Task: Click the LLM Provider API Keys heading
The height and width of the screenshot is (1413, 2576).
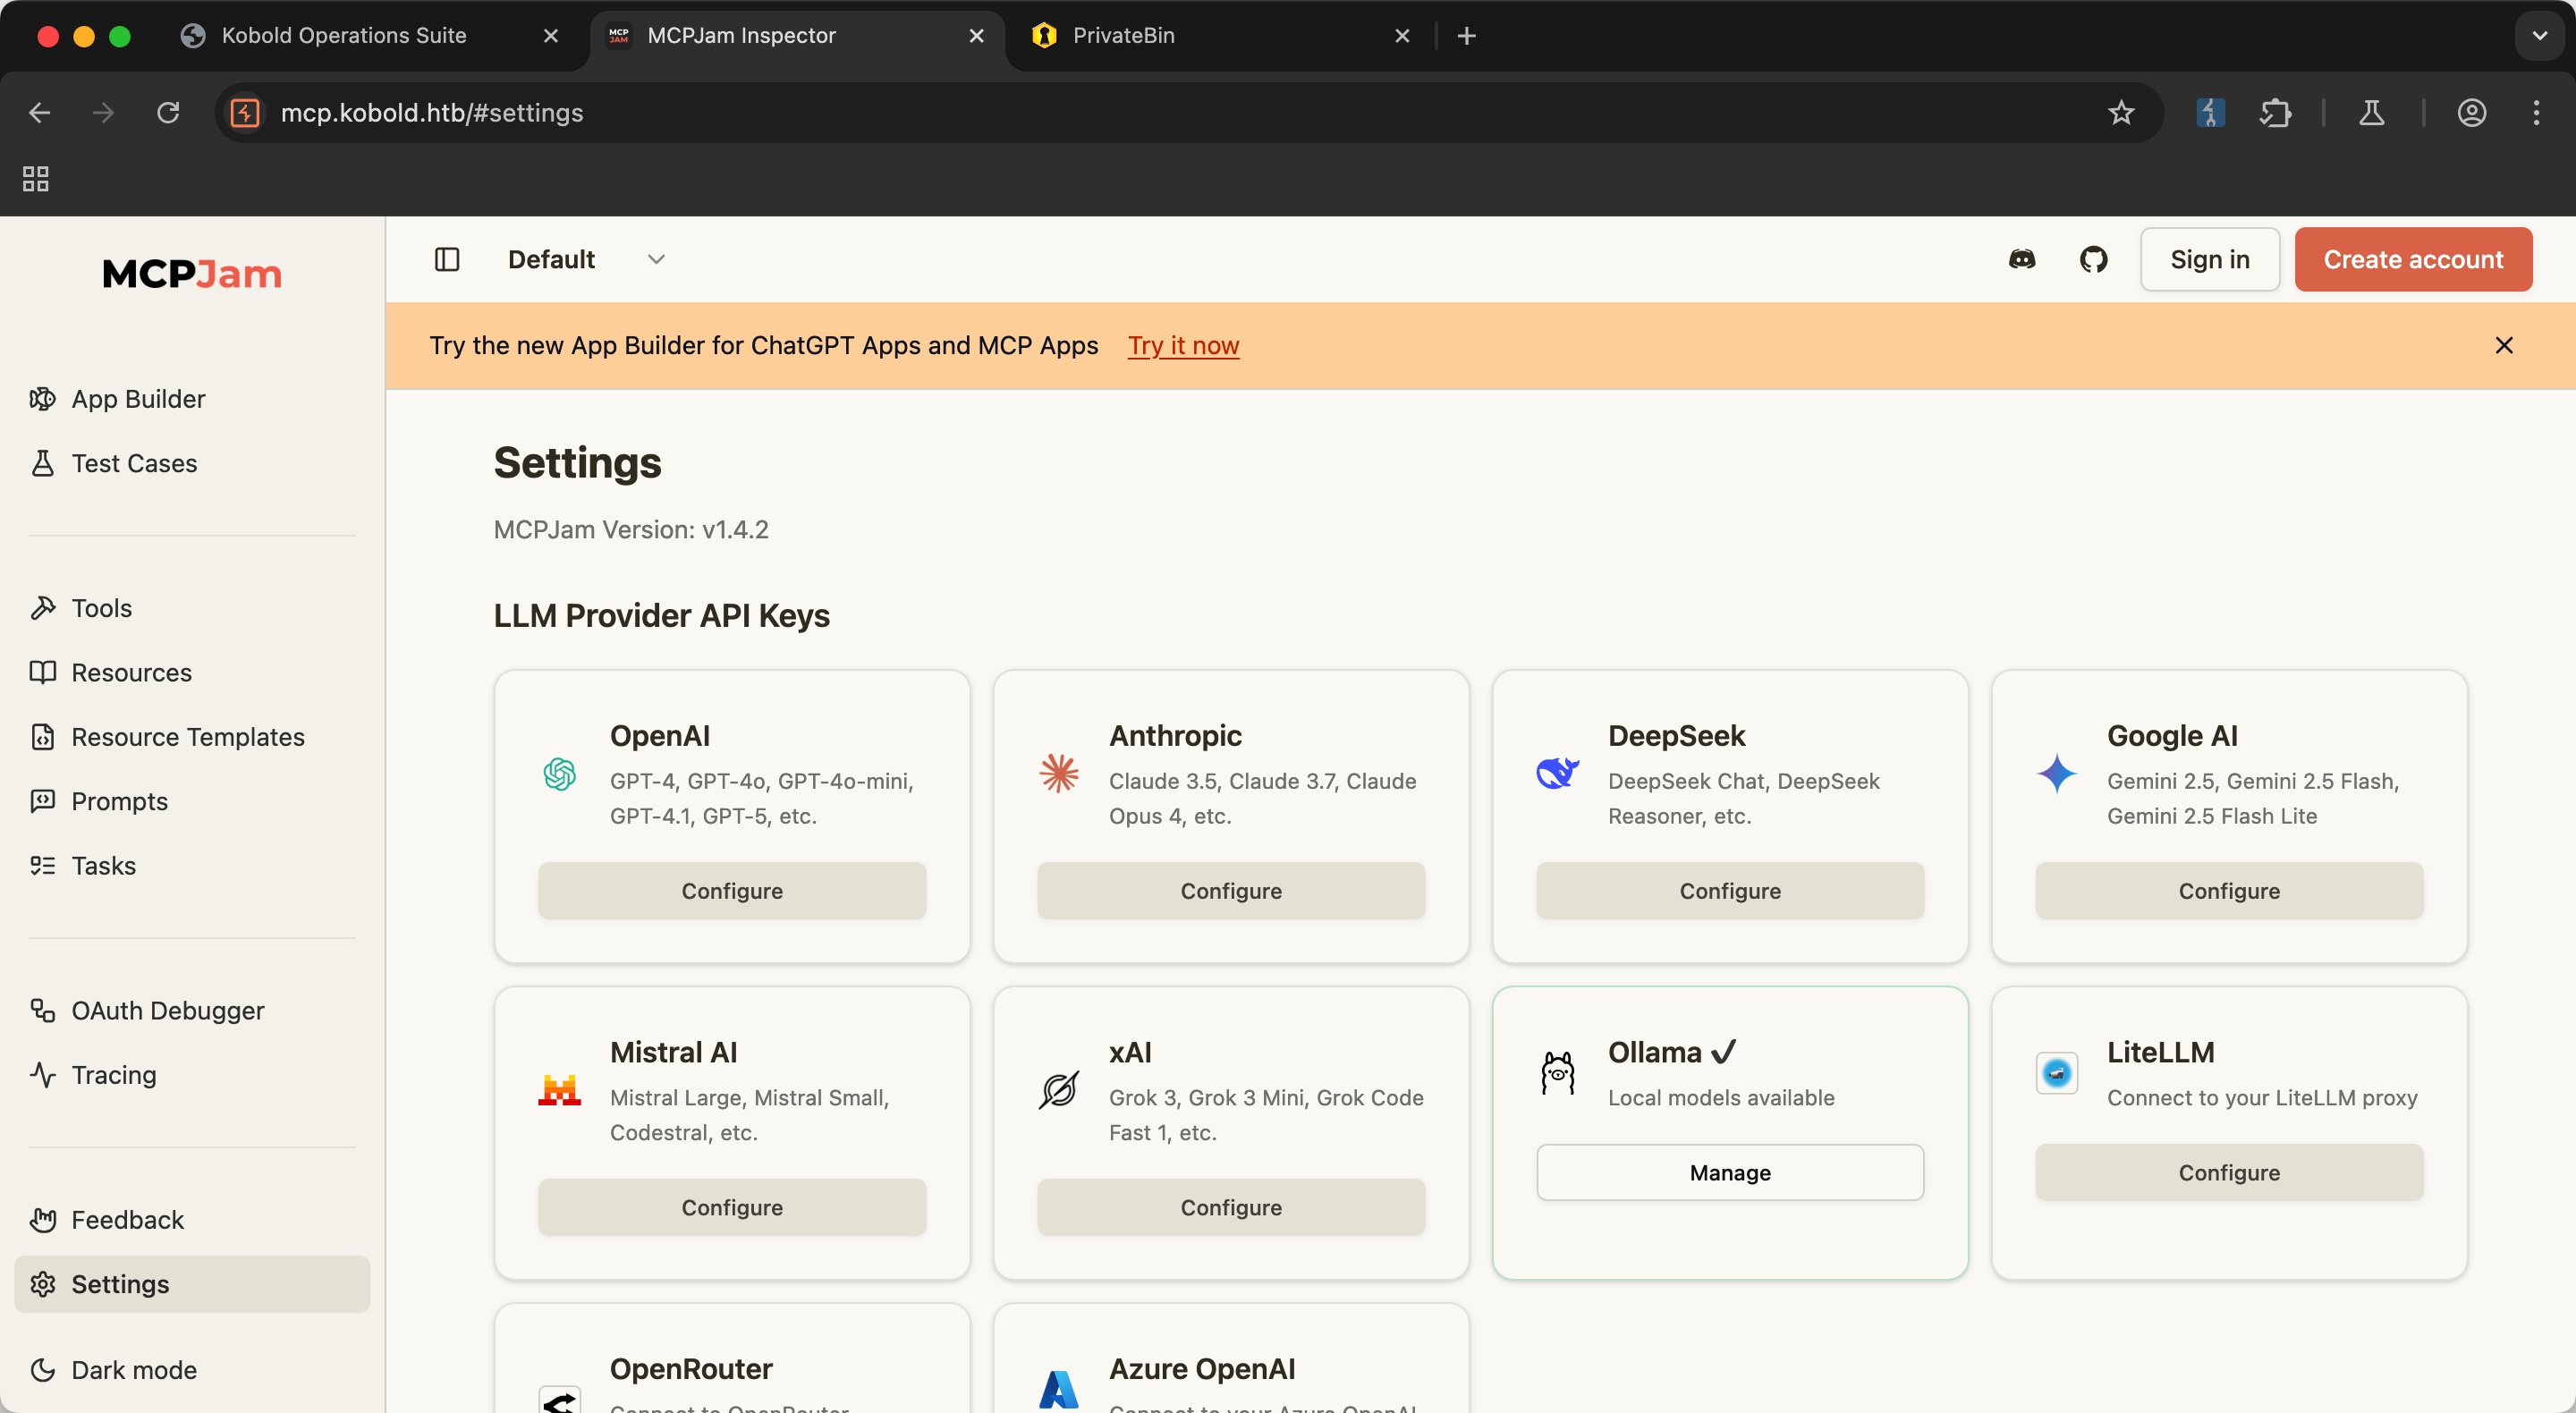Action: pos(662,615)
